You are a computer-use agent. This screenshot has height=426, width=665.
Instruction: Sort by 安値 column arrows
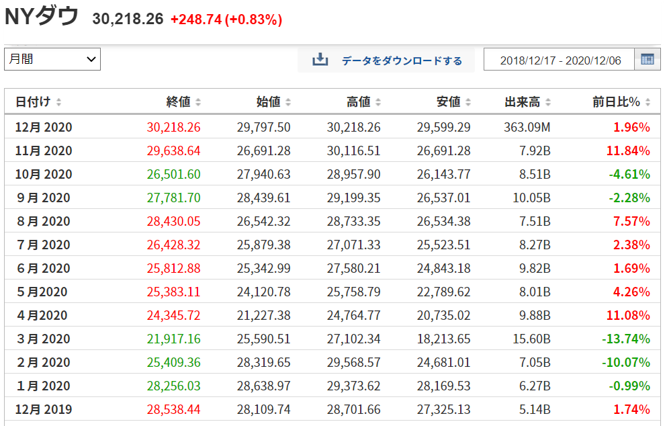(x=468, y=102)
